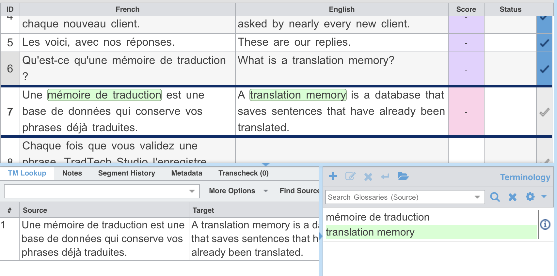Expand Search Glossaries (Source) combo box

coord(477,197)
